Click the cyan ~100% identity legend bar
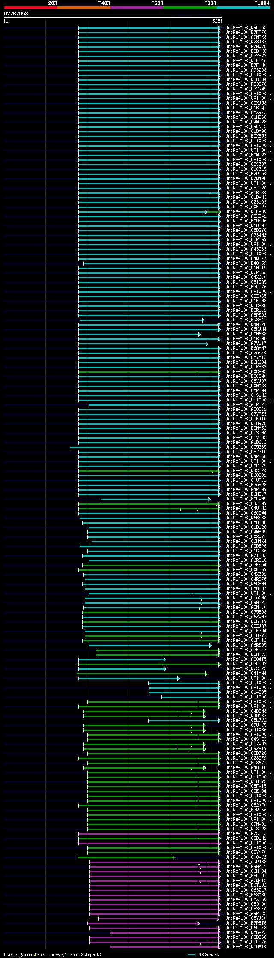The width and height of the screenshot is (274, 958). click(243, 8)
